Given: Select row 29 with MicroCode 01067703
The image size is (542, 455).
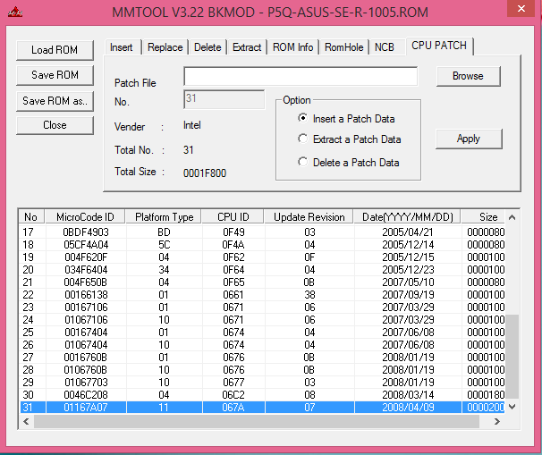Looking at the screenshot, I should tap(262, 382).
